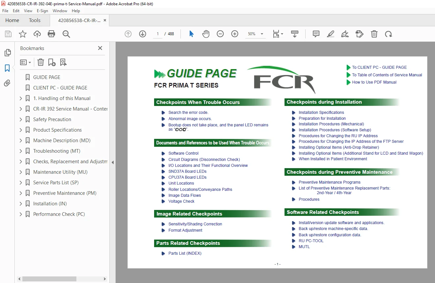Select the Highlight text pen tool

331,34
